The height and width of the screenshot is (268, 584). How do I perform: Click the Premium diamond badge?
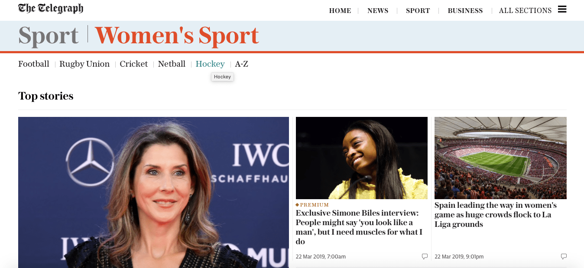click(298, 205)
